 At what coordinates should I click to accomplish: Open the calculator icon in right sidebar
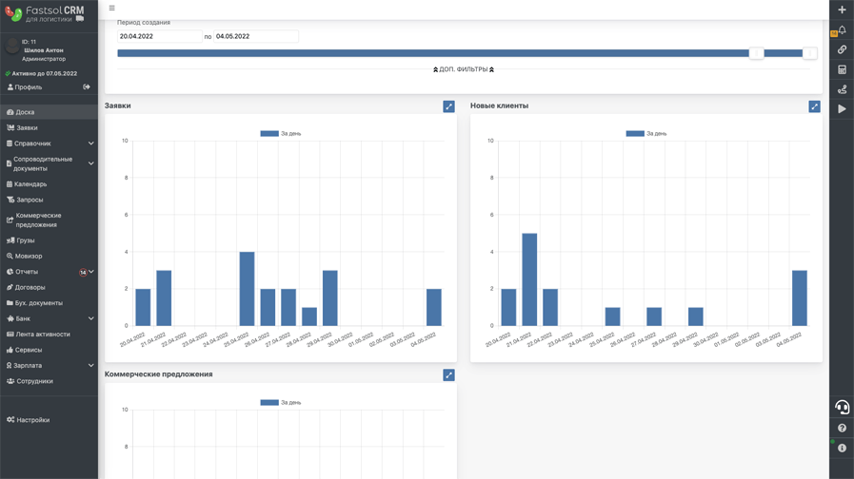(x=842, y=69)
